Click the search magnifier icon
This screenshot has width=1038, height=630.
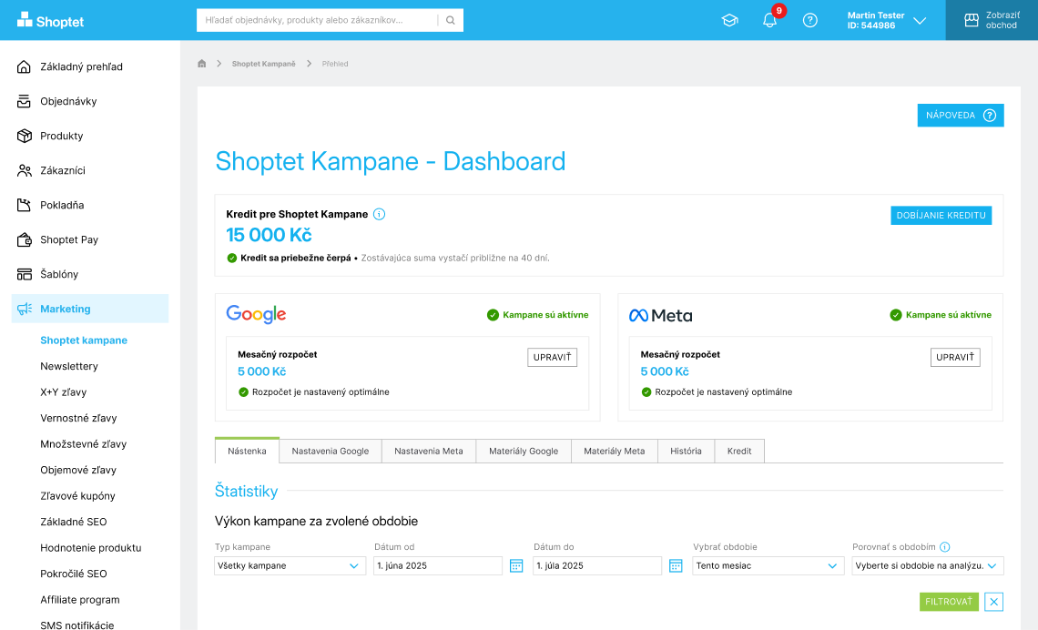(450, 21)
